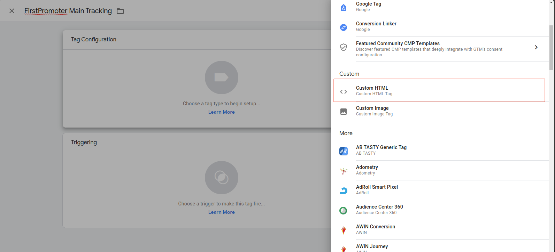The image size is (555, 252).
Task: Click the CMP Templates shield icon
Action: click(x=344, y=47)
